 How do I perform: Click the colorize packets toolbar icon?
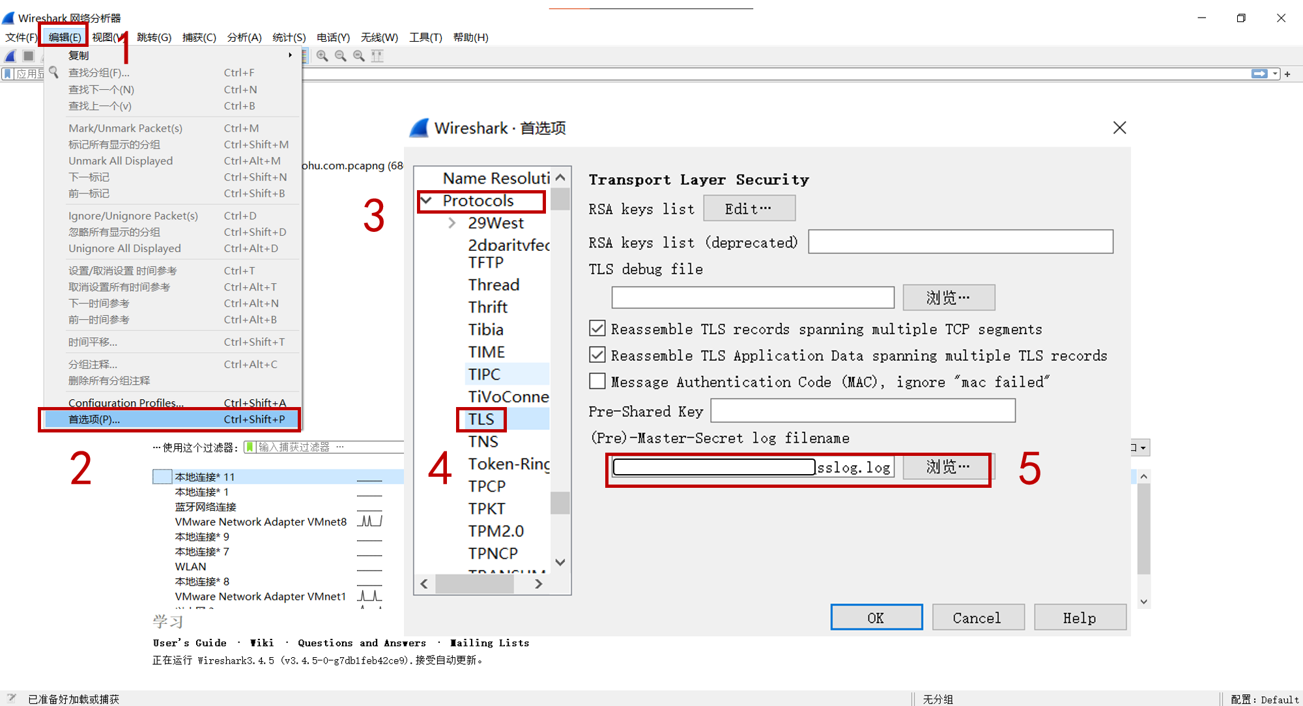(305, 55)
